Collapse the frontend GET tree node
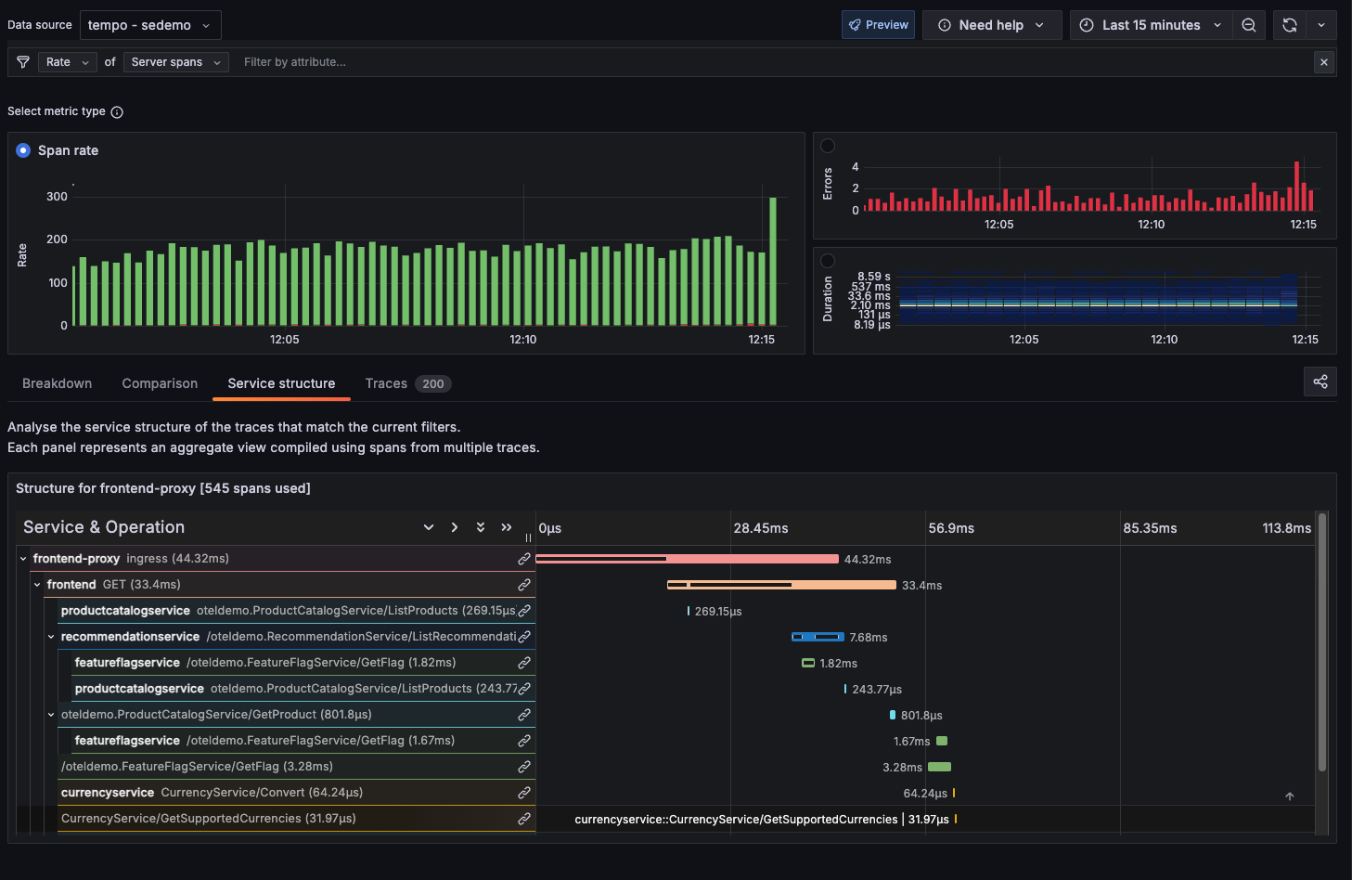Image resolution: width=1352 pixels, height=880 pixels. 36,584
